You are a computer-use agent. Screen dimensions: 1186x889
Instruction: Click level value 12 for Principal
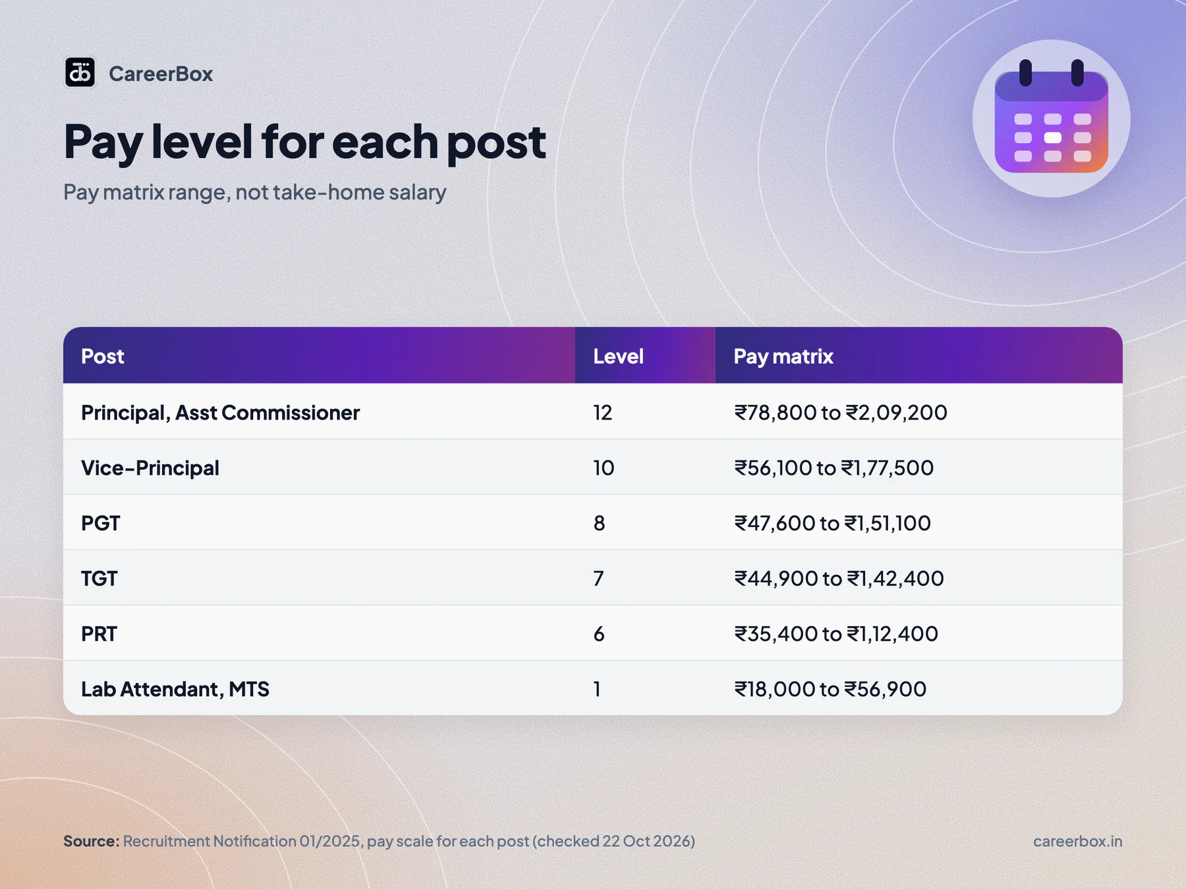(603, 412)
